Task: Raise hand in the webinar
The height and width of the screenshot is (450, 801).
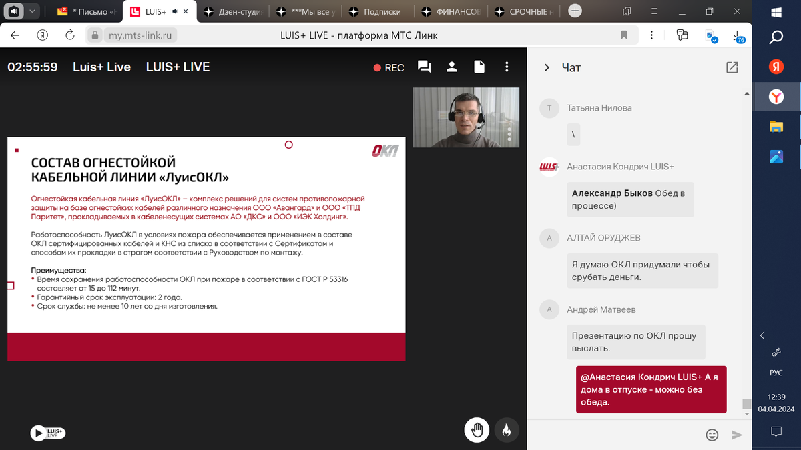Action: click(477, 431)
